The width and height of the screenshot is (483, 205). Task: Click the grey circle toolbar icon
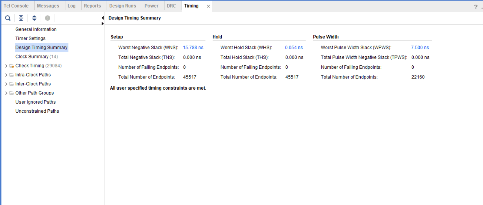point(48,18)
